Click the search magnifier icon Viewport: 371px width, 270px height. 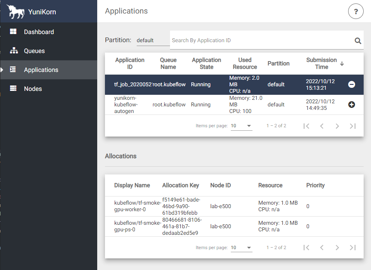coord(358,41)
